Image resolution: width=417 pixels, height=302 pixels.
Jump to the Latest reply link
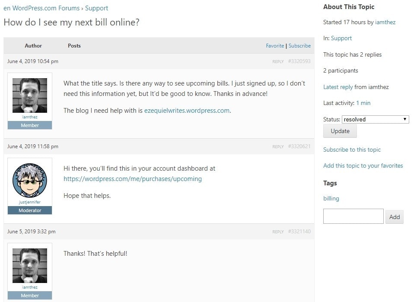(x=338, y=87)
